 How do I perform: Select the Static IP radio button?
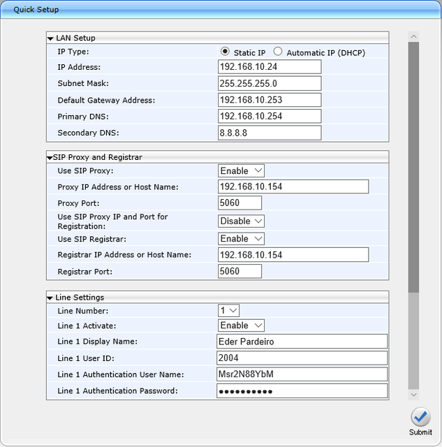(225, 52)
